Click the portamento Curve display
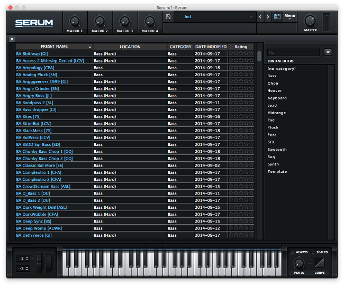Viewport: 344px width, 286px height. (320, 263)
